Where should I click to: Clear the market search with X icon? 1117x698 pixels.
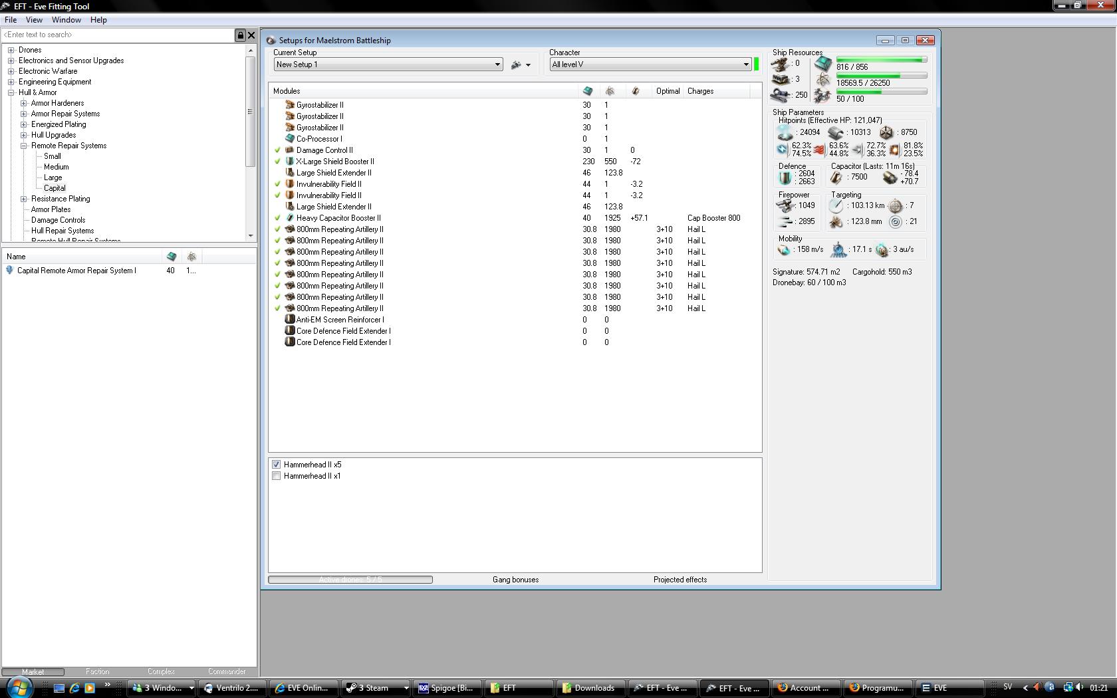tap(251, 35)
